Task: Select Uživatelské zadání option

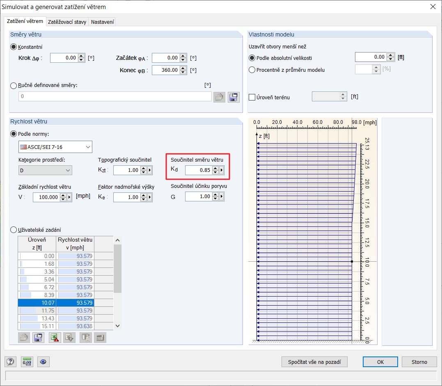Action: tap(14, 230)
